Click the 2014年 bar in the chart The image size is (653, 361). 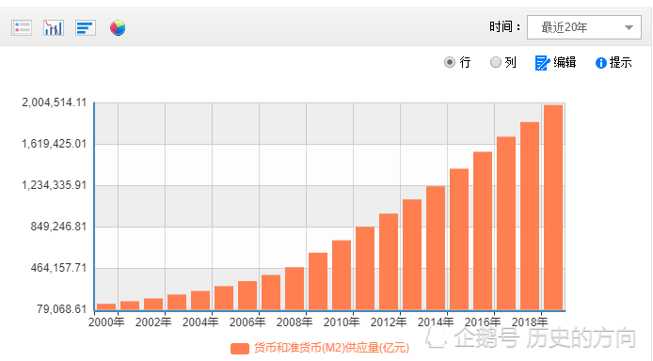(x=436, y=248)
